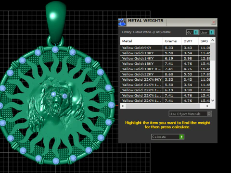Screen dimensions: 231x173
Task: Close the Metal Weights panel
Action: (x=214, y=22)
